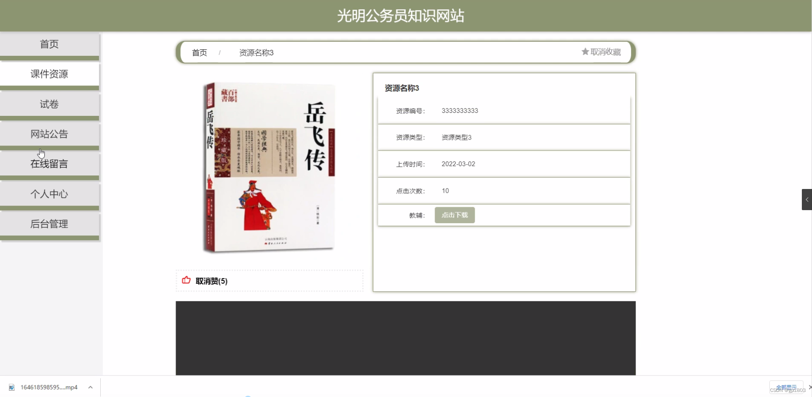
Task: Open the downloaded mp4 file in download bar
Action: (49, 387)
